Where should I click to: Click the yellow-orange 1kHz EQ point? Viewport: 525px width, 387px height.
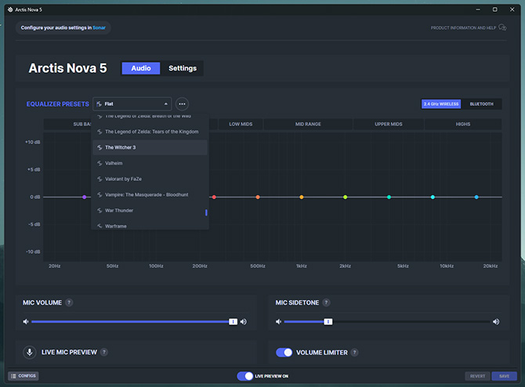coord(302,197)
